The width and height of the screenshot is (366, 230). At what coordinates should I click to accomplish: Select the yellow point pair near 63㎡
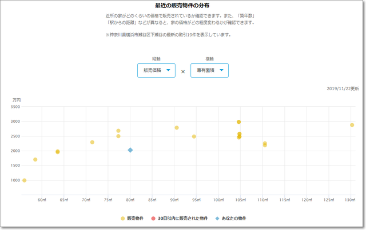(58, 152)
